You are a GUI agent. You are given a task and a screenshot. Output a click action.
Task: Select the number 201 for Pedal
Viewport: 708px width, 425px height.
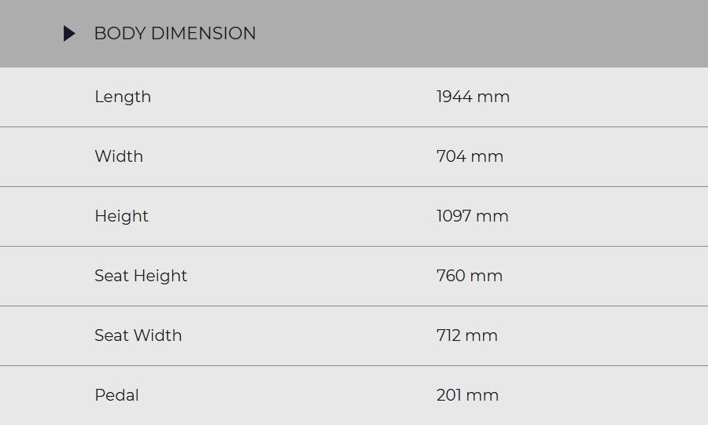[x=448, y=395]
